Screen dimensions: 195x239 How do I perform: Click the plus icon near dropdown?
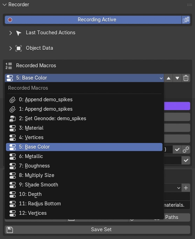pos(186,188)
